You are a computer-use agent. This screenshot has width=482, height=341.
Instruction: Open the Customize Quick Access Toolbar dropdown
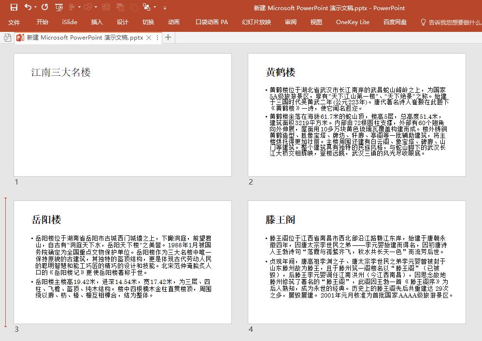(x=164, y=8)
